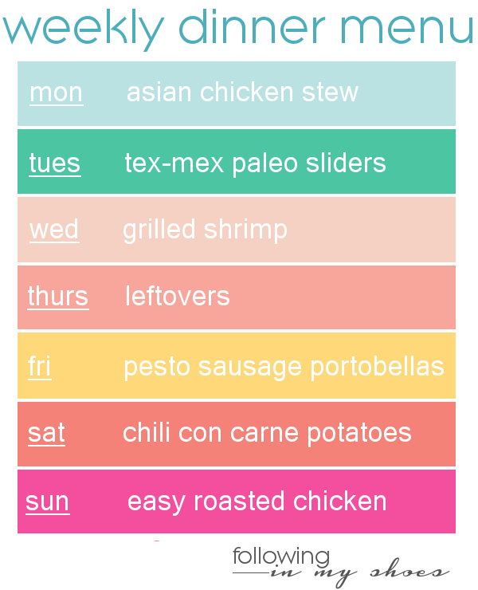
Task: Open 'chili con carne potatoes' entry
Action: pos(267,433)
